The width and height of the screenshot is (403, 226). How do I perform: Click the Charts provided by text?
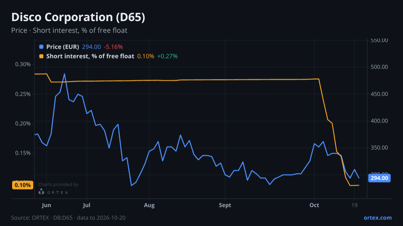click(x=58, y=184)
